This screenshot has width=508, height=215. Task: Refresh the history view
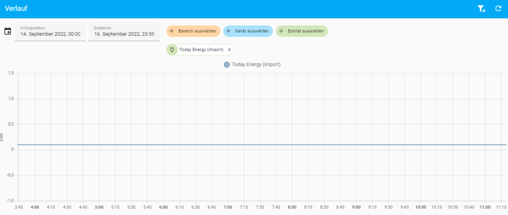tap(498, 9)
